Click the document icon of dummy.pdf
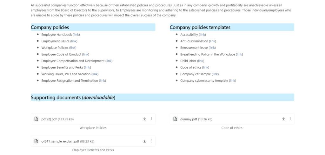Image resolution: width=325 pixels, height=155 pixels. click(x=175, y=119)
